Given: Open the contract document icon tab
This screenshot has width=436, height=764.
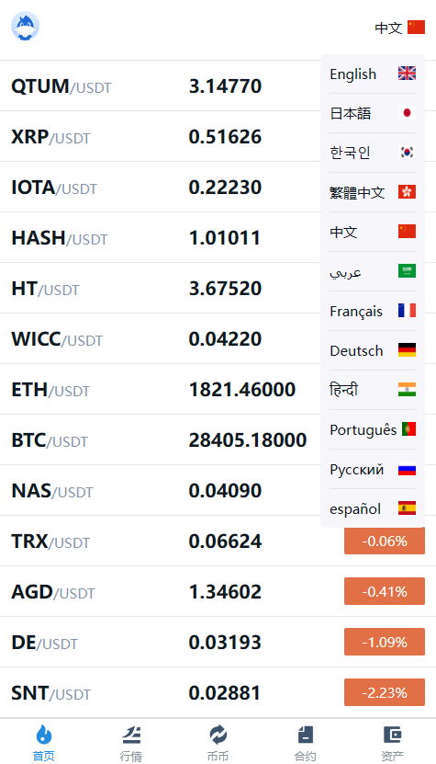Looking at the screenshot, I should [305, 735].
